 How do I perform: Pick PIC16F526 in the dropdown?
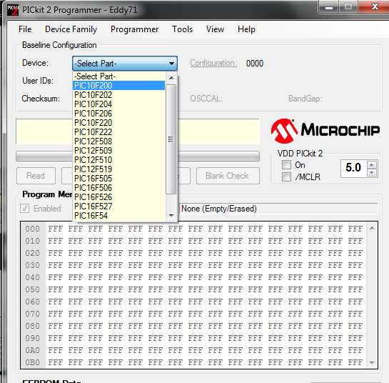pyautogui.click(x=118, y=197)
